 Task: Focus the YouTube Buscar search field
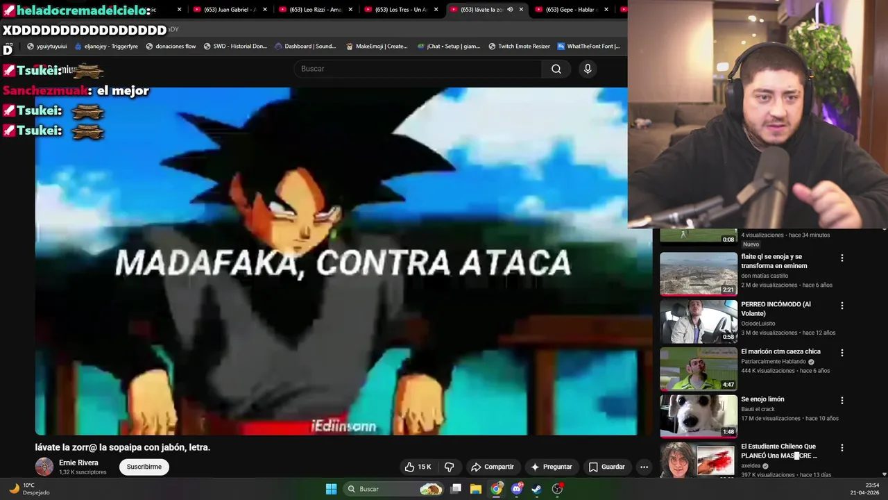pos(418,69)
